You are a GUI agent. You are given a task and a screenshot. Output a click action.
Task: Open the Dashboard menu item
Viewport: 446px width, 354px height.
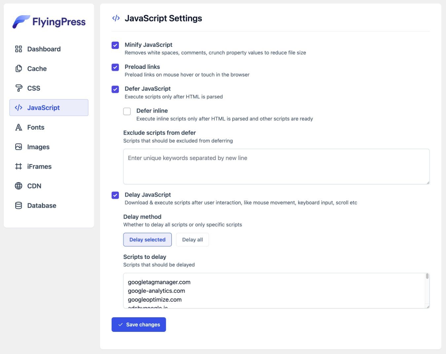(49, 49)
